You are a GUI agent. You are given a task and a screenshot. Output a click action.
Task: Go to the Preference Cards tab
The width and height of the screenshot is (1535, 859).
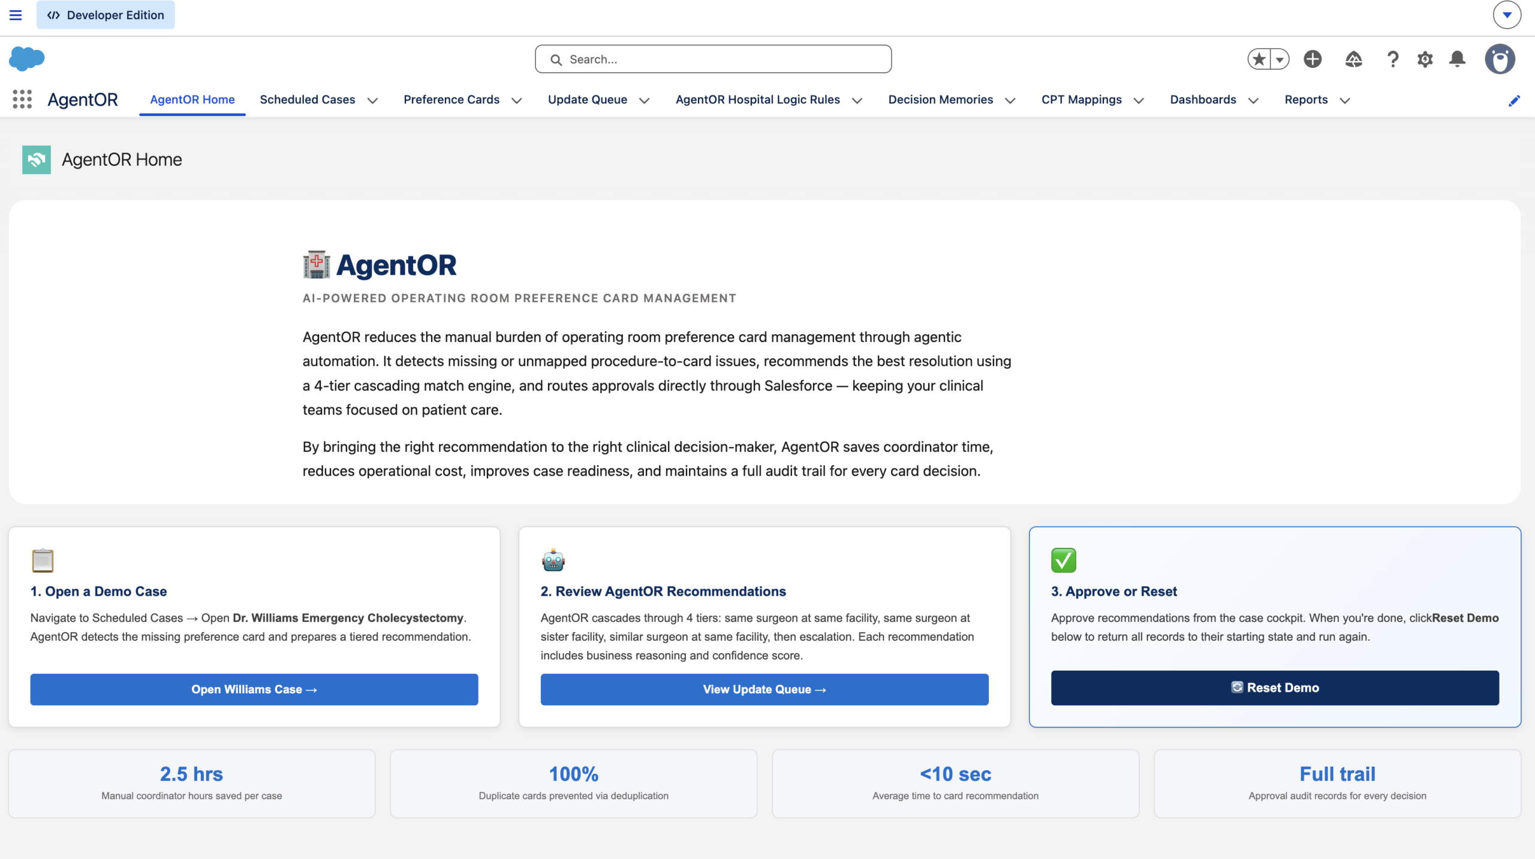(452, 100)
